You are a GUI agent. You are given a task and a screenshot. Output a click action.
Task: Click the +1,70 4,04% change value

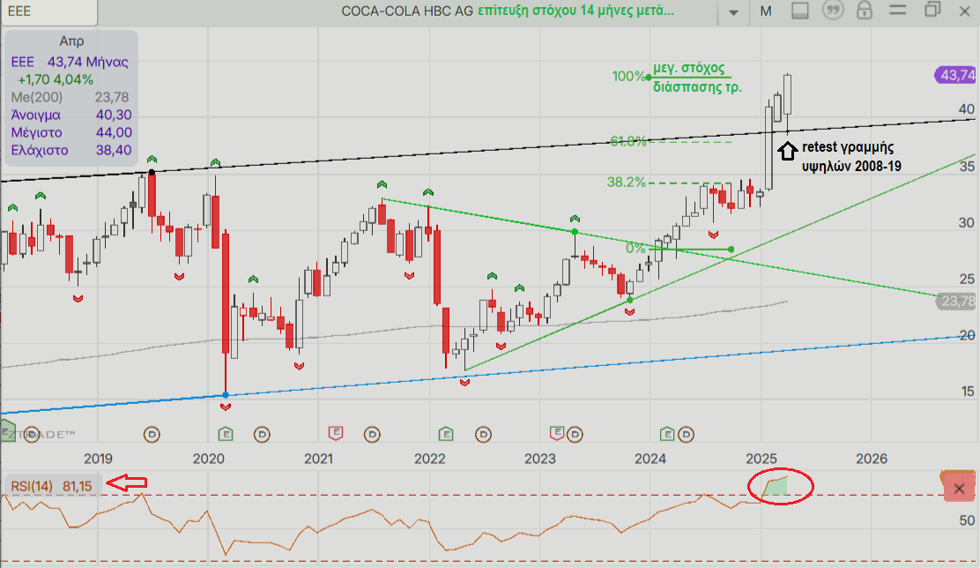55,79
